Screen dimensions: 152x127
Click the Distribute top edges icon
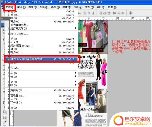101,13
